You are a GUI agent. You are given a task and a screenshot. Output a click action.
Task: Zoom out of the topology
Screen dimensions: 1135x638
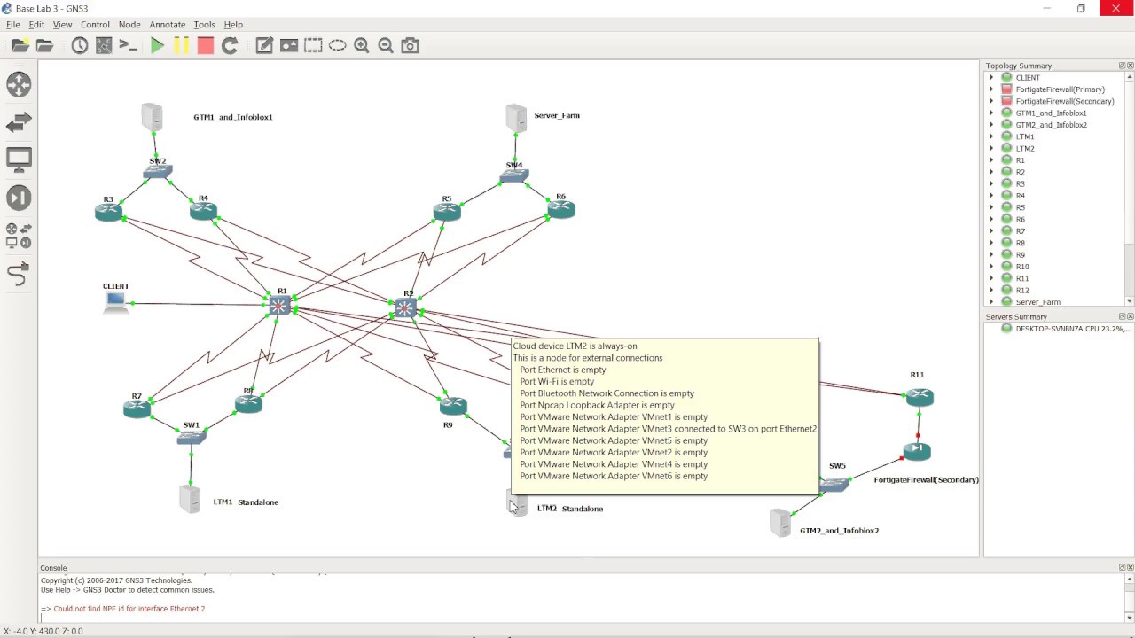click(386, 45)
